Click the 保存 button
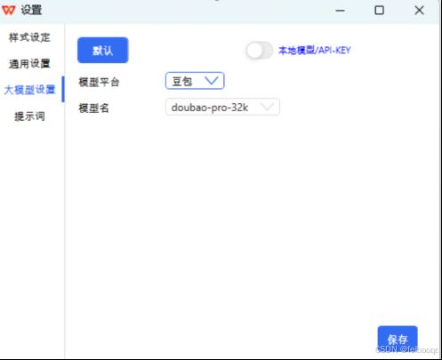 398,340
